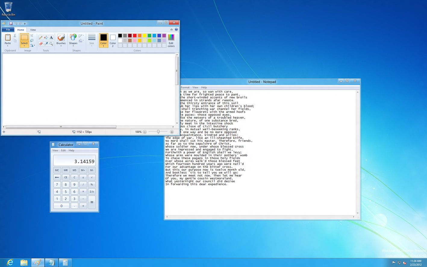427x267 pixels.
Task: Open the Shapes gallery dropdown
Action: click(x=73, y=46)
